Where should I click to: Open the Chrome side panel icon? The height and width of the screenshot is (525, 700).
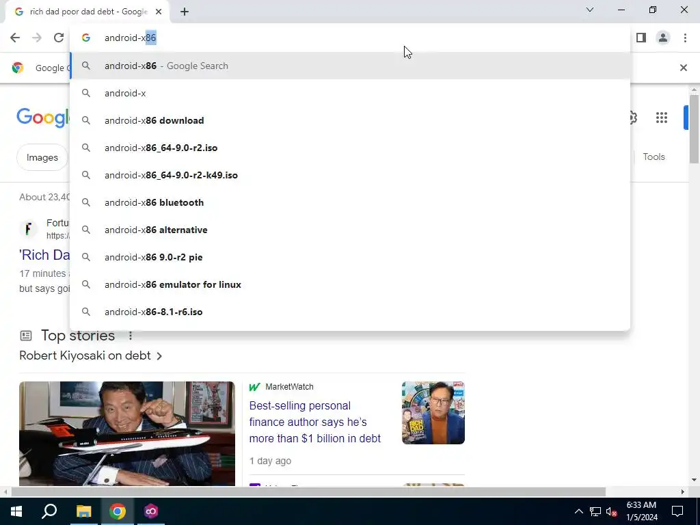tap(641, 38)
